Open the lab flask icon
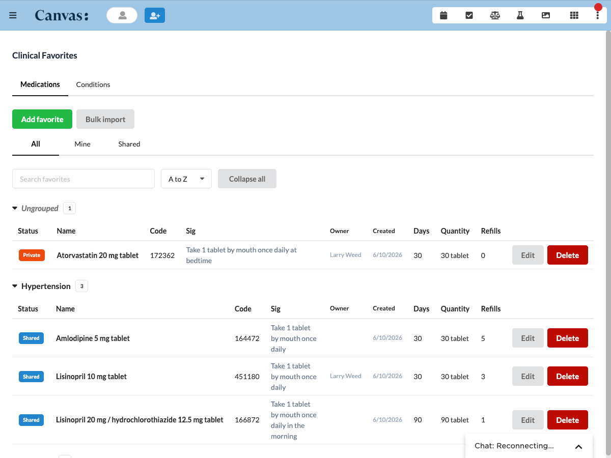This screenshot has width=611, height=458. click(x=520, y=15)
